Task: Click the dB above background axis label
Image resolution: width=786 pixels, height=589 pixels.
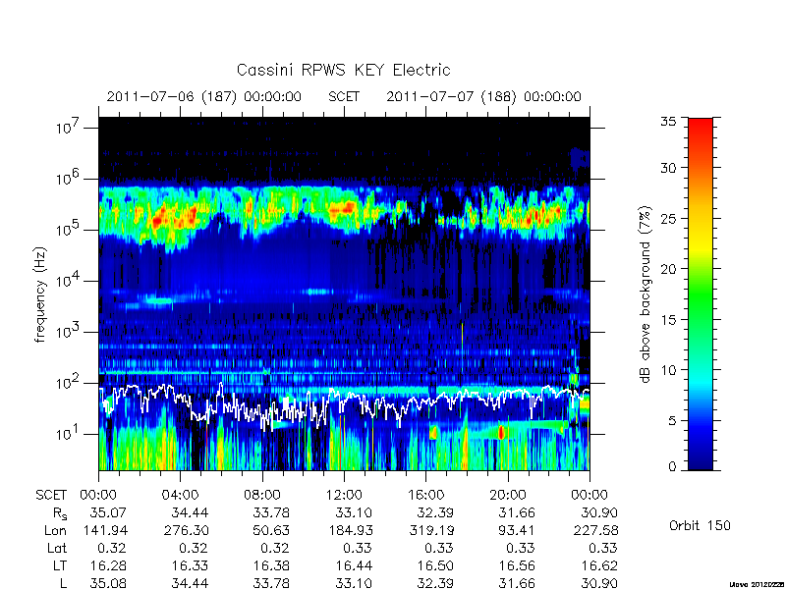Action: click(x=646, y=294)
